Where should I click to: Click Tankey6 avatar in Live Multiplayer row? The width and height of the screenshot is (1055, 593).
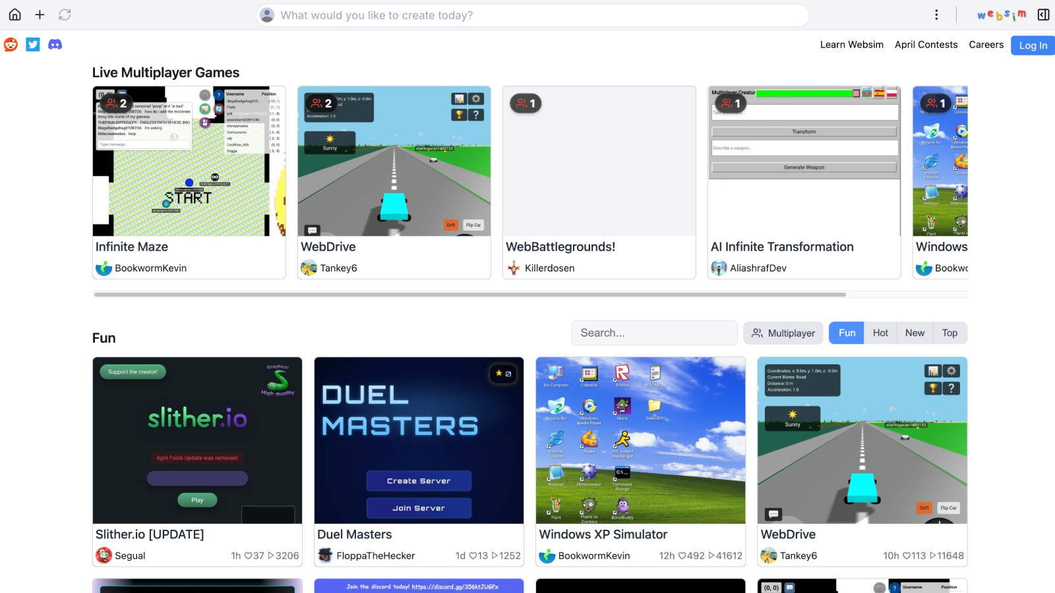pyautogui.click(x=309, y=268)
